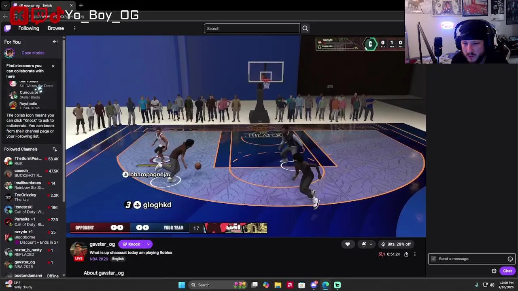Open TheBurntPea... channel in sidebar
The image size is (518, 291).
click(32, 161)
